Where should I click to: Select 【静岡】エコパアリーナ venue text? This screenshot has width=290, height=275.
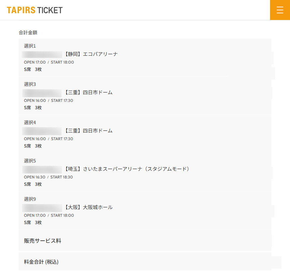(x=91, y=54)
